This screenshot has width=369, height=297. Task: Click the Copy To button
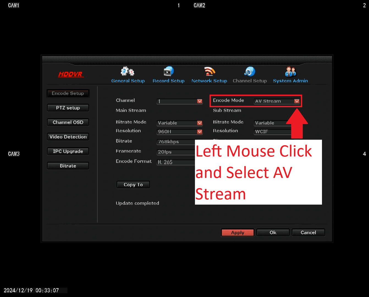point(133,185)
